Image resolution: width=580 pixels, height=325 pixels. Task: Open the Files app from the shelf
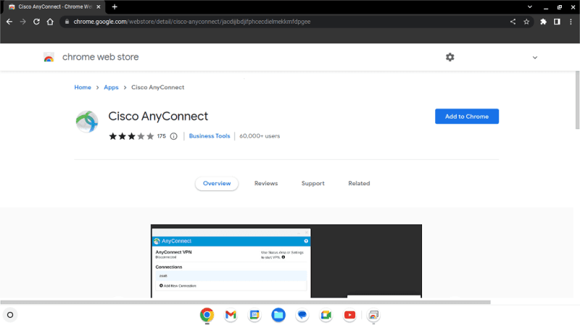(278, 315)
